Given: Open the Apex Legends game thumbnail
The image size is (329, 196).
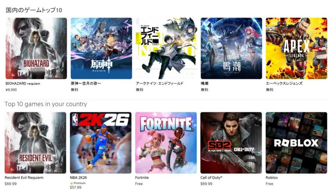Looking at the screenshot, I should pyautogui.click(x=296, y=48).
